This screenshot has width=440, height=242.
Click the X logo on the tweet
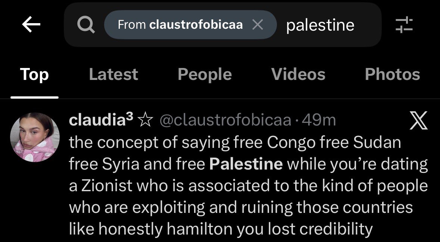pyautogui.click(x=419, y=120)
